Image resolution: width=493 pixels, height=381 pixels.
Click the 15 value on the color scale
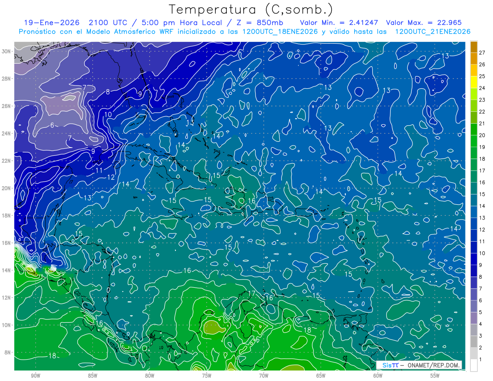pos(482,194)
